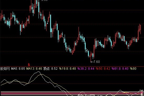Image resolution: width=144 pixels, height=96 pixels.
Task: Click the %38.2: 8.44 level label
Action: 86,69
